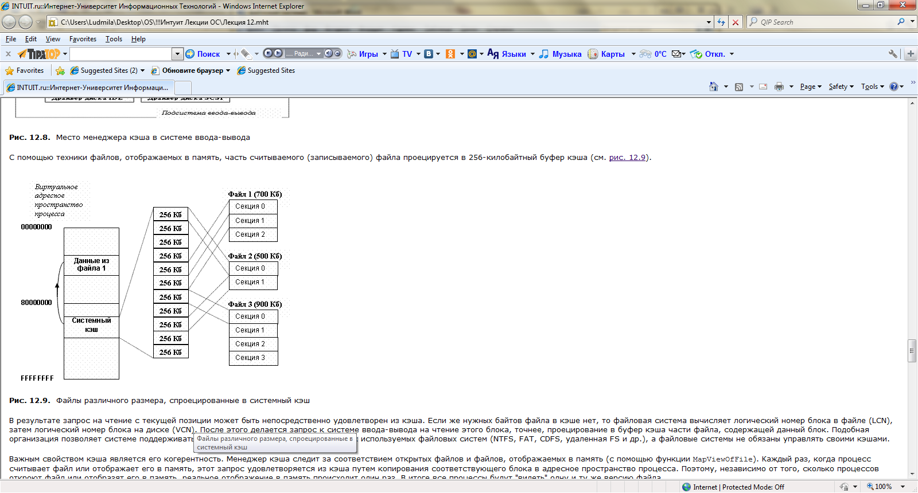Viewport: 918px width, 493px height.
Task: Open the Edit menu
Action: (31, 39)
